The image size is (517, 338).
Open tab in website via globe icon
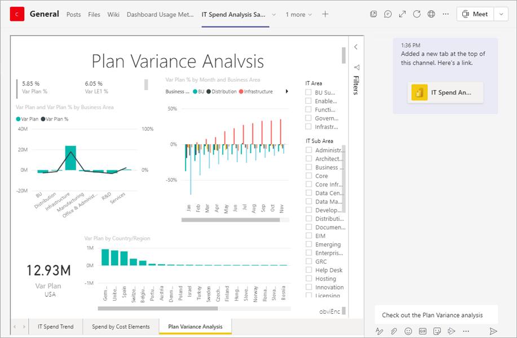[x=431, y=14]
